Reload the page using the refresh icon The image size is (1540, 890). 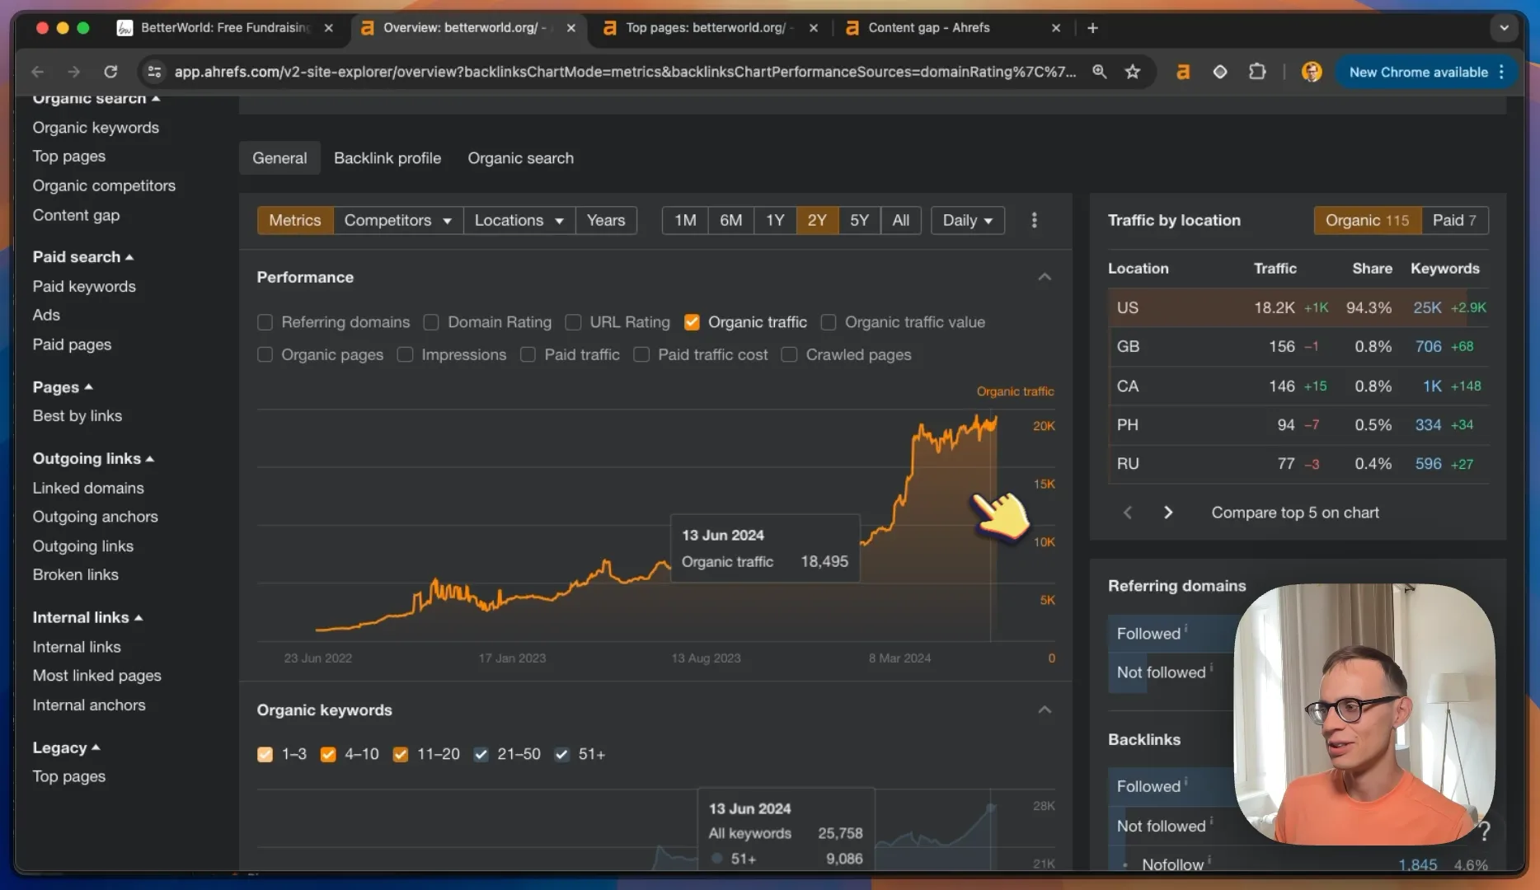tap(110, 72)
